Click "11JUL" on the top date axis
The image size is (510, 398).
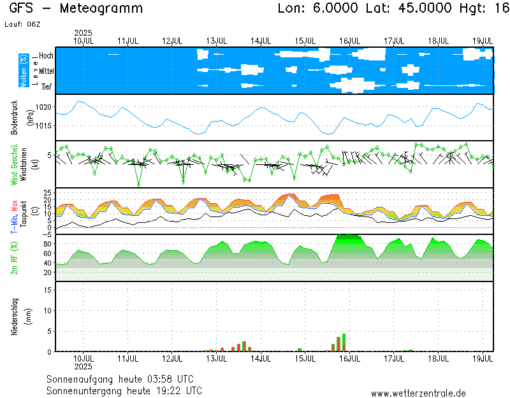[x=128, y=41]
